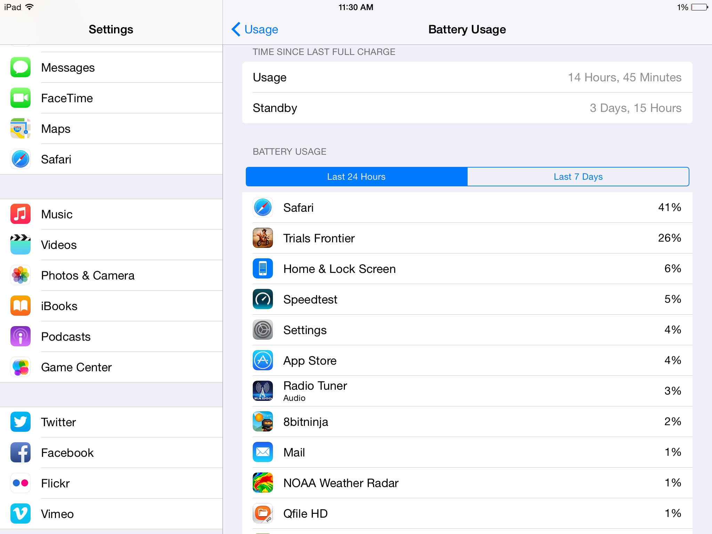Tap the iBooks orange book icon

click(21, 306)
